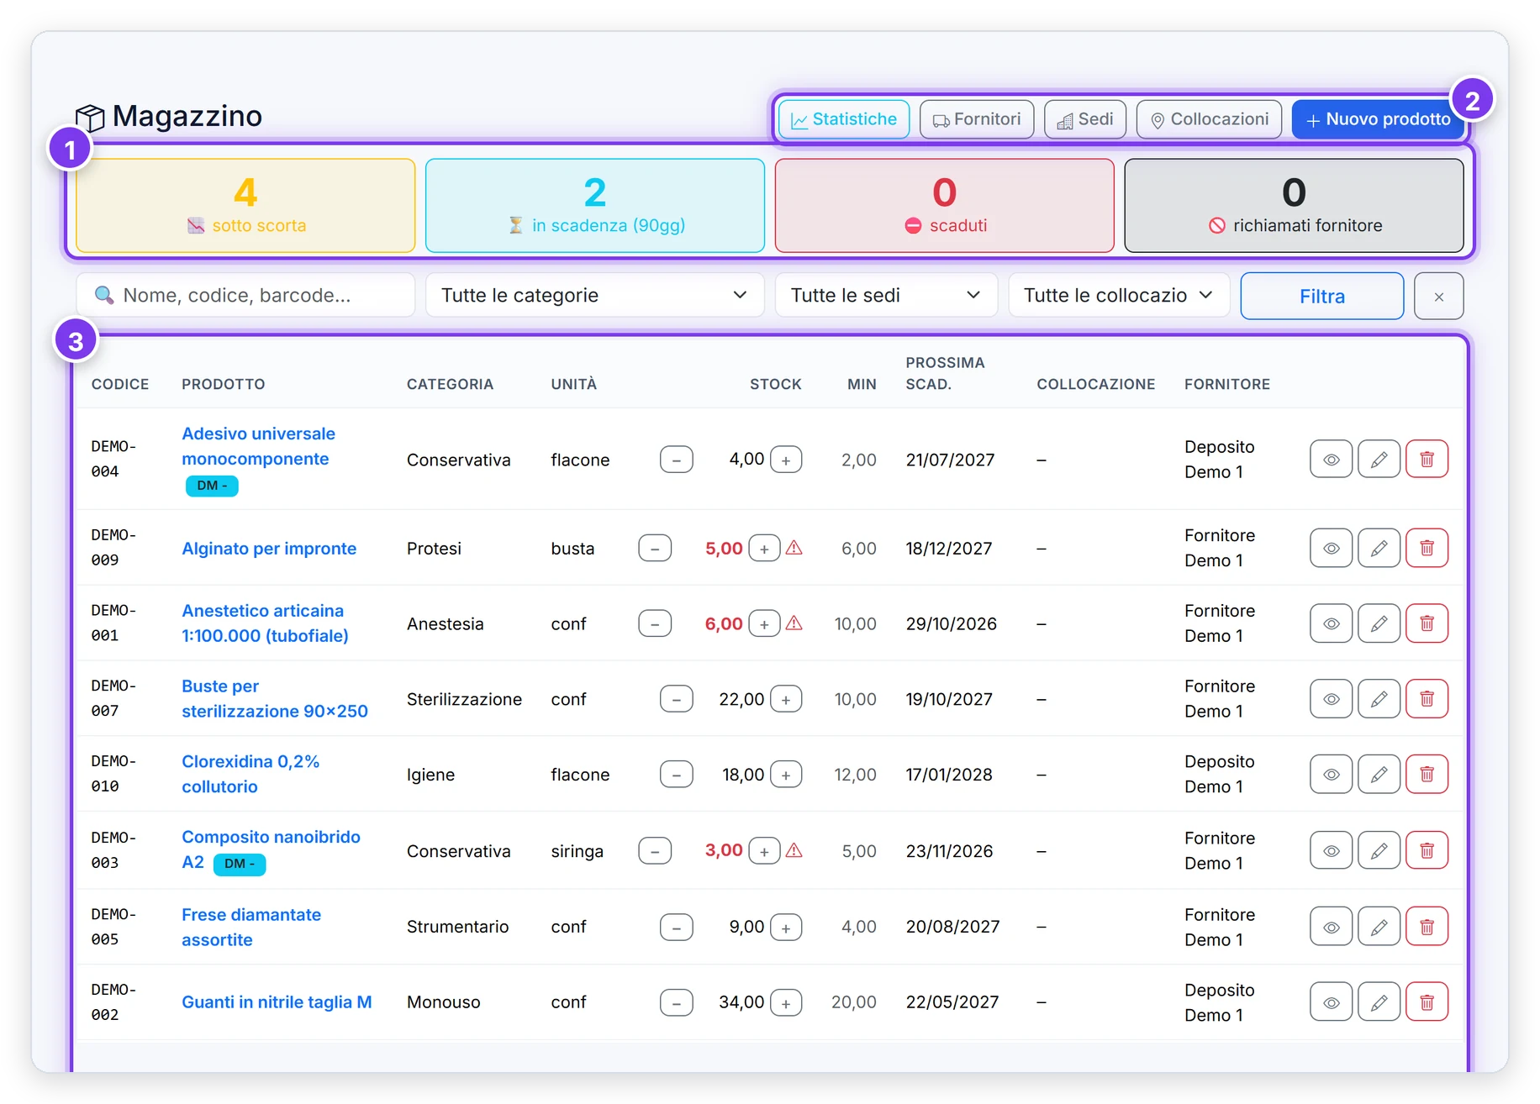Image resolution: width=1540 pixels, height=1104 pixels.
Task: Delete the Buste per sterilizzazione row
Action: click(1427, 699)
